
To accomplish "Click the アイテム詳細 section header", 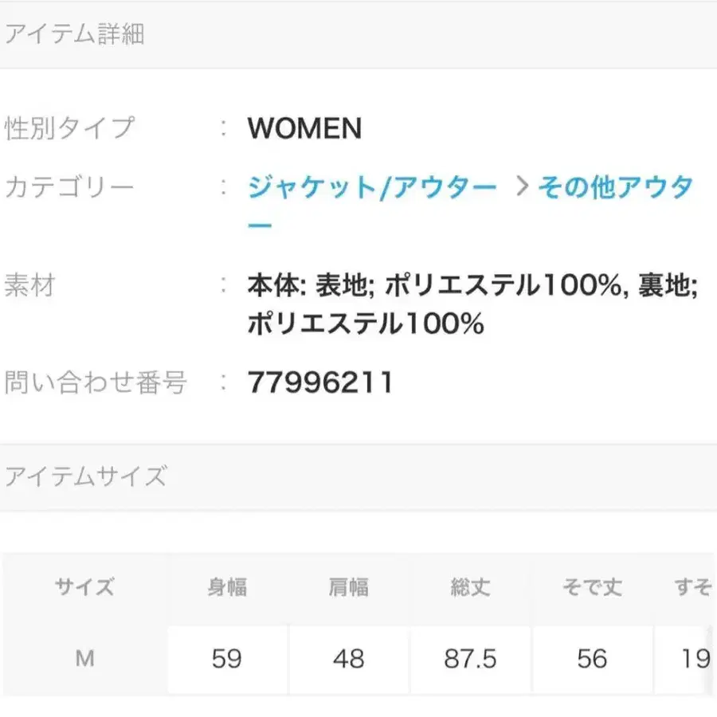I will (x=75, y=34).
